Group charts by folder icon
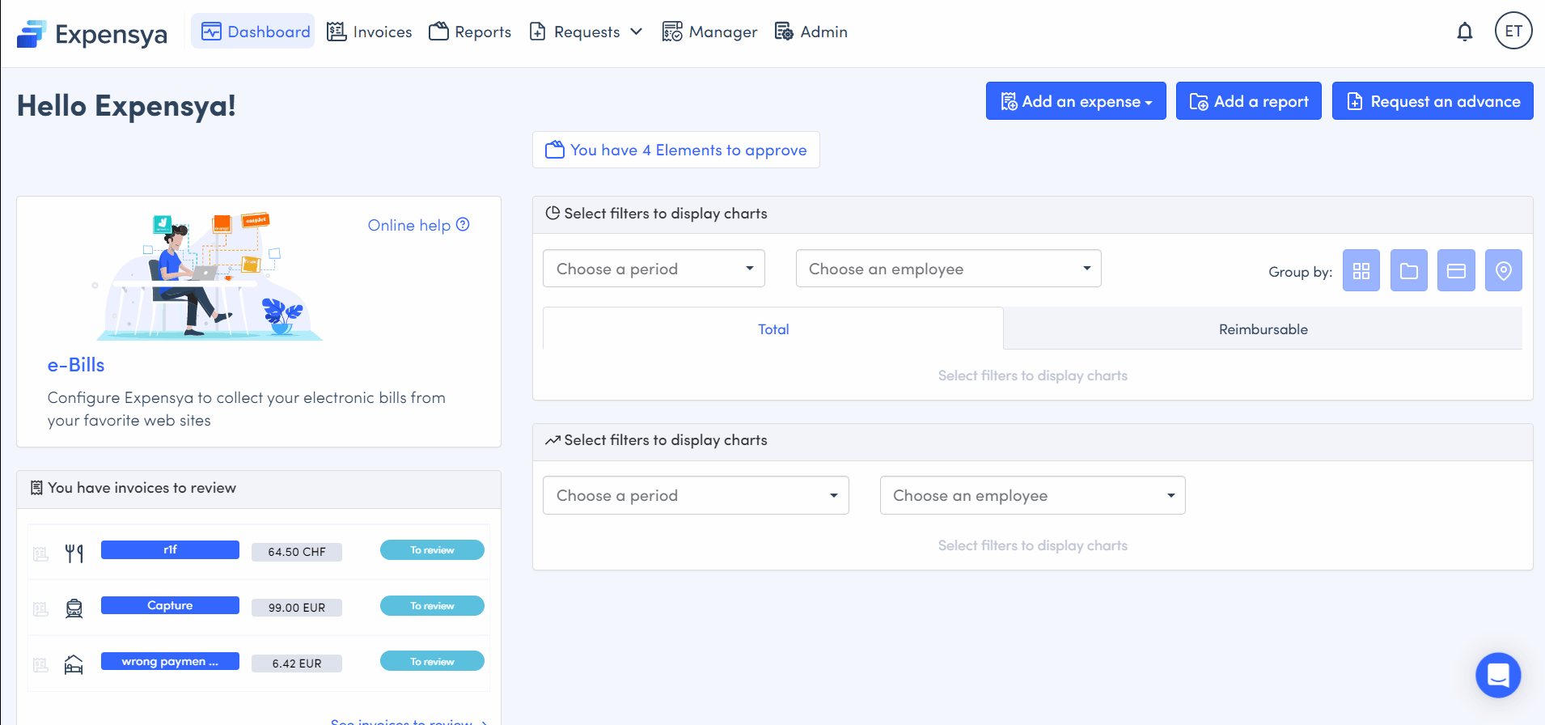 click(x=1408, y=271)
